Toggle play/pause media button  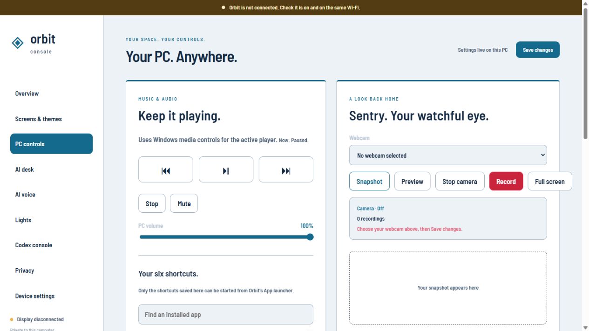point(226,169)
